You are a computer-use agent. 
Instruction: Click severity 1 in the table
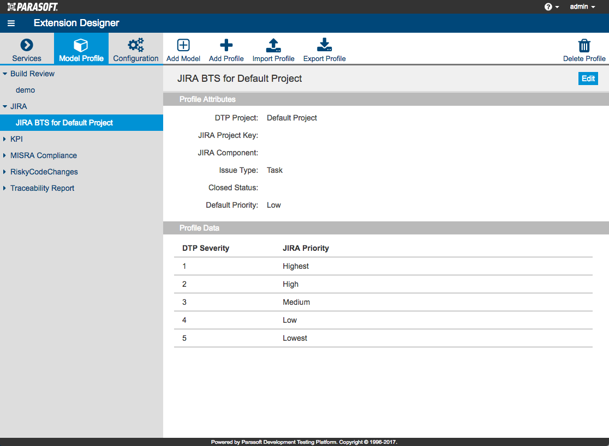(184, 266)
